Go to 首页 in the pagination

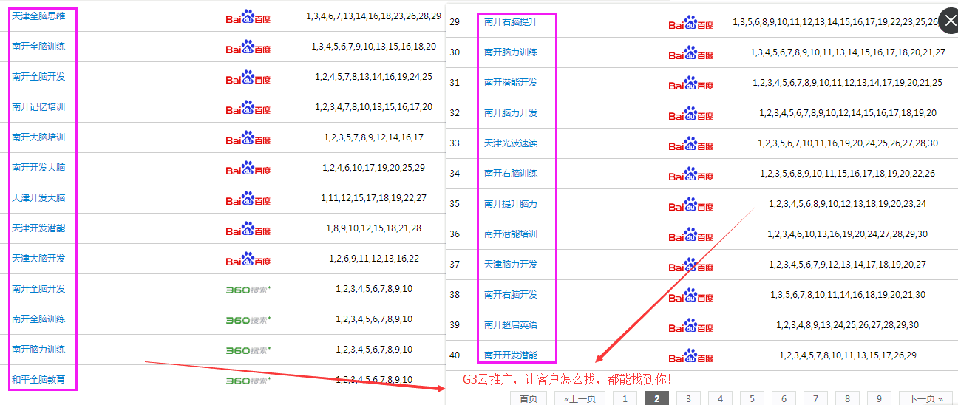(x=528, y=398)
